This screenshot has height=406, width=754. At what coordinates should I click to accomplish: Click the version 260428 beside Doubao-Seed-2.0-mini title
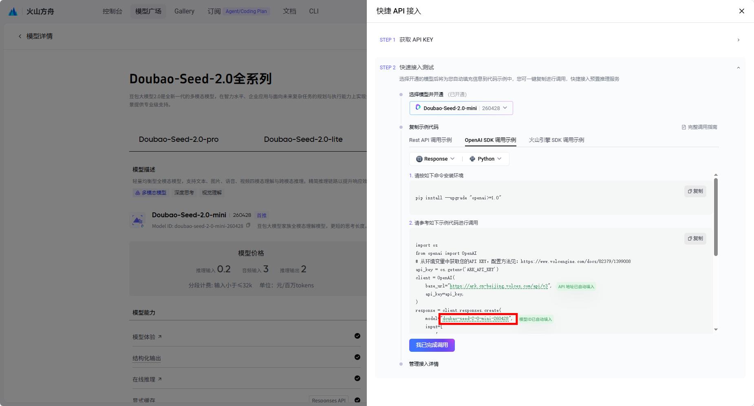[x=242, y=215]
